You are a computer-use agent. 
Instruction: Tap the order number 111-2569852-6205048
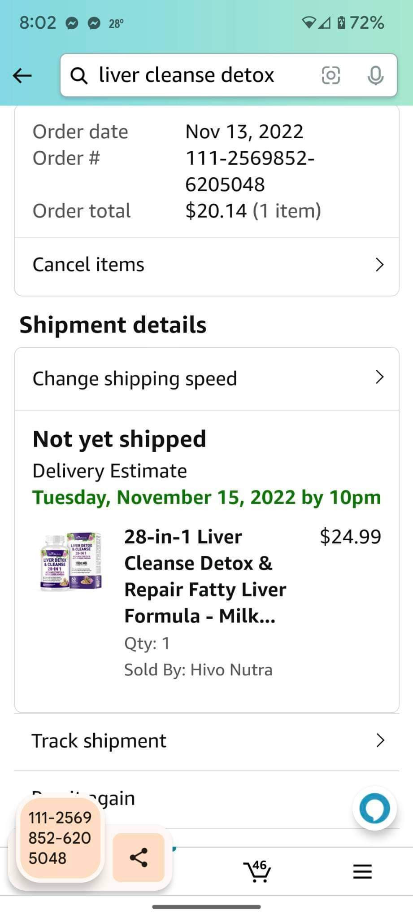pos(249,171)
